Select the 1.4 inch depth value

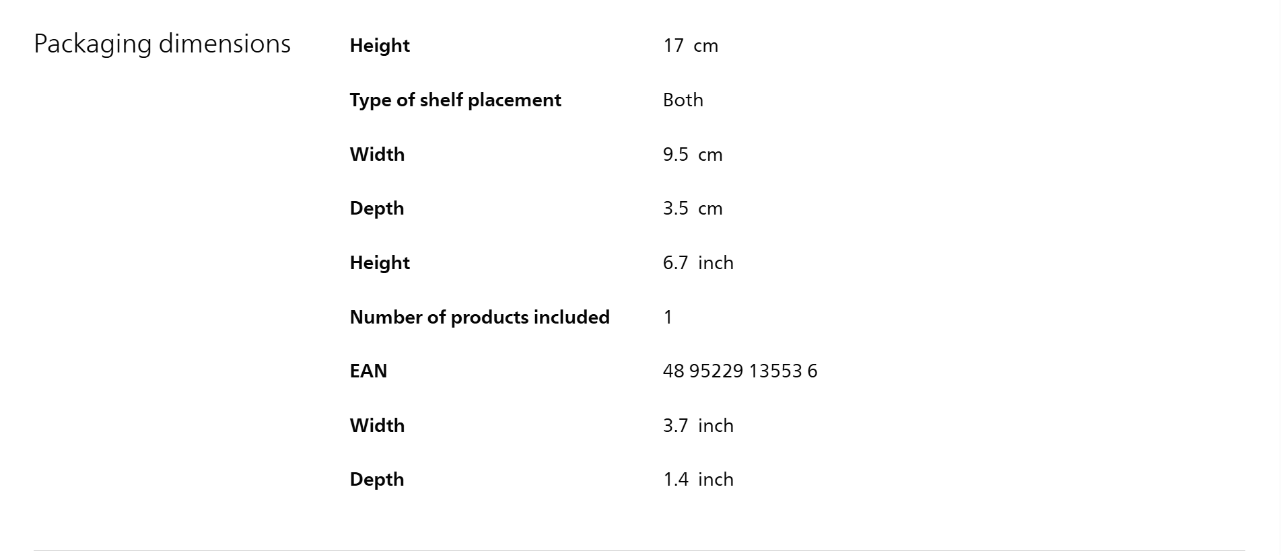coord(697,480)
